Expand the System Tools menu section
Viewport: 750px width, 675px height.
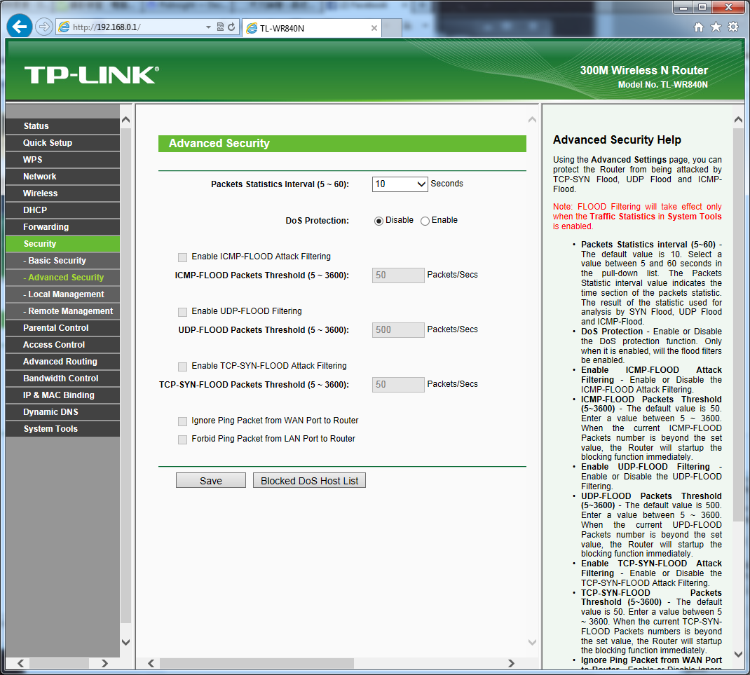(50, 429)
